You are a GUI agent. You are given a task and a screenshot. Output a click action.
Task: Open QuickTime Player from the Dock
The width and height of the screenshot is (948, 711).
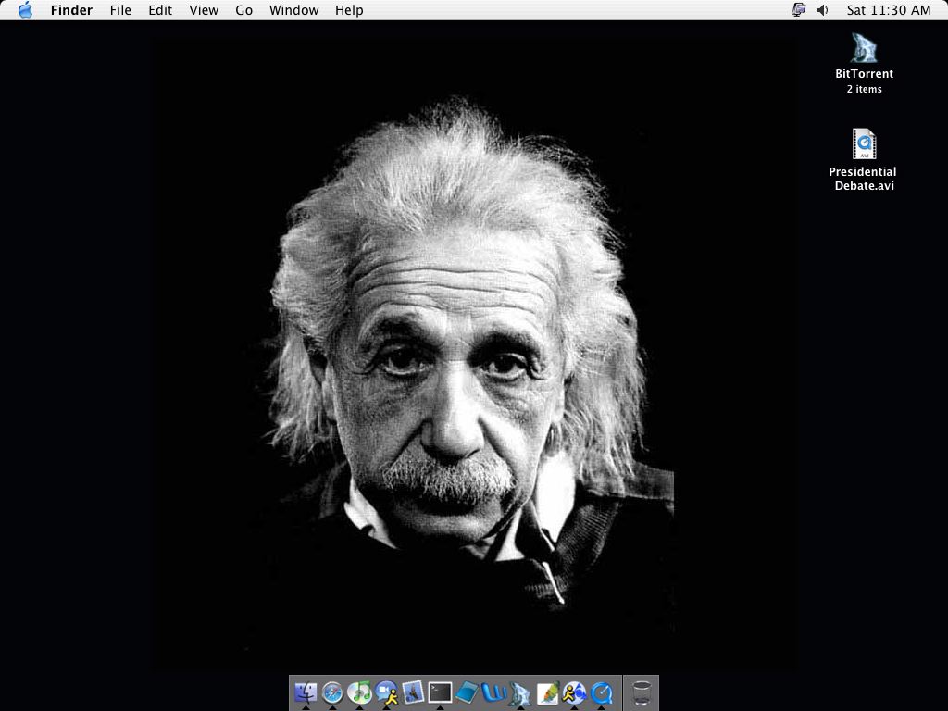click(602, 692)
